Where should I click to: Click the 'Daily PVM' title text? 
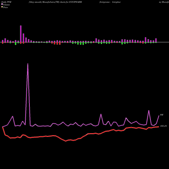click(x=6, y=2)
